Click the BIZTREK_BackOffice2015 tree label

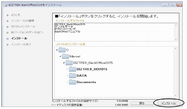(x=93, y=63)
